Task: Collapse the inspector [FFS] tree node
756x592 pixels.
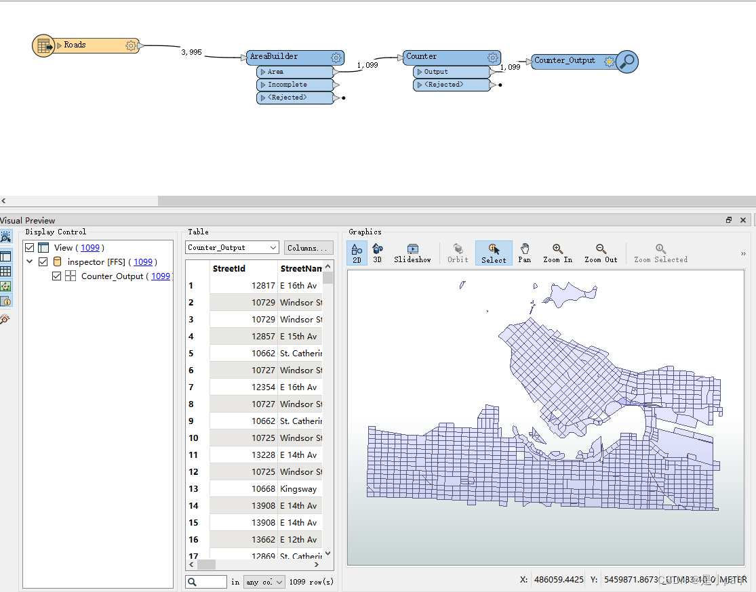Action: coord(29,261)
